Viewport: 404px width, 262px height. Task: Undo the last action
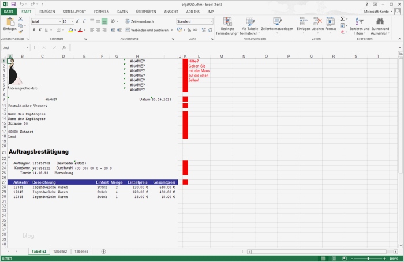click(x=22, y=5)
